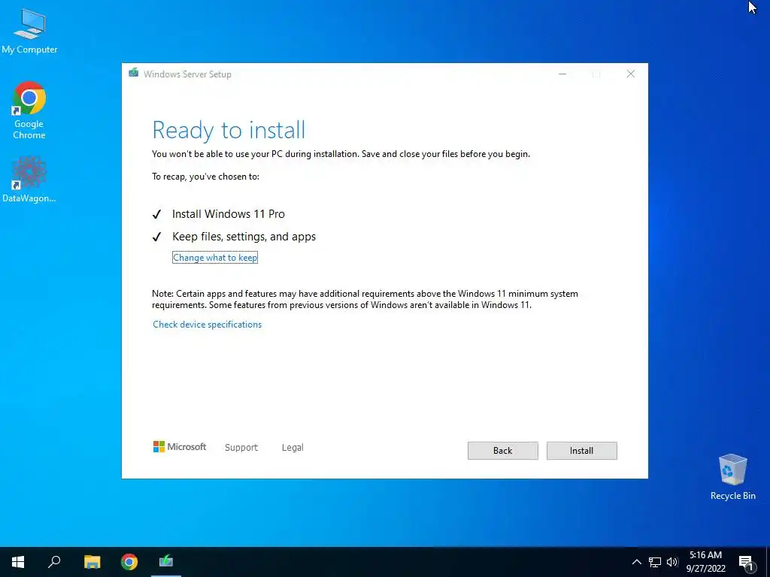The width and height of the screenshot is (770, 577).
Task: Open Change what to keep link
Action: click(x=215, y=258)
